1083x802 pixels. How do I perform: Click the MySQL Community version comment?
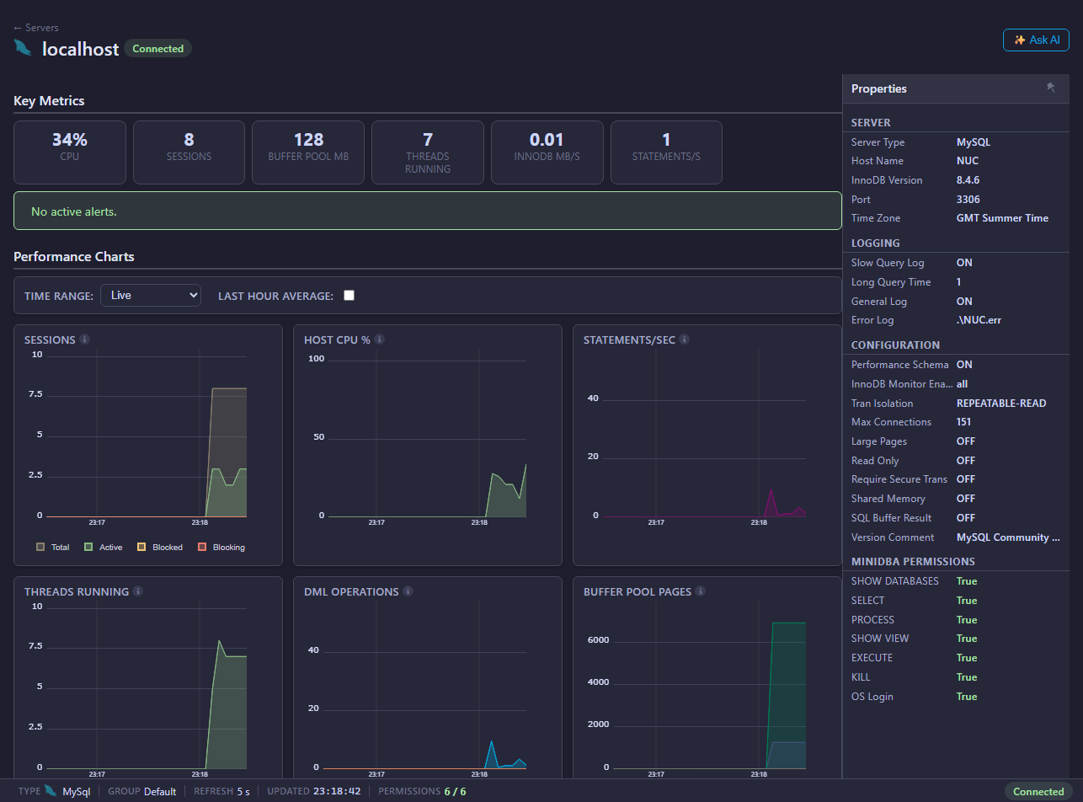coord(1008,537)
